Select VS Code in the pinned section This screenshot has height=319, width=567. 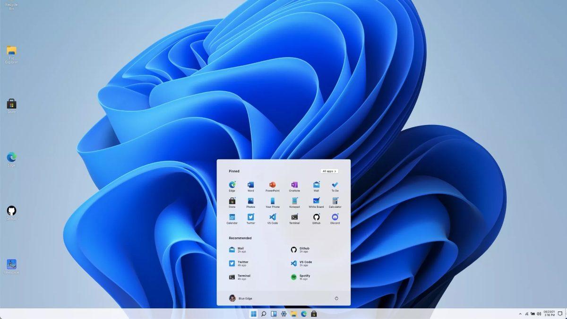point(272,216)
